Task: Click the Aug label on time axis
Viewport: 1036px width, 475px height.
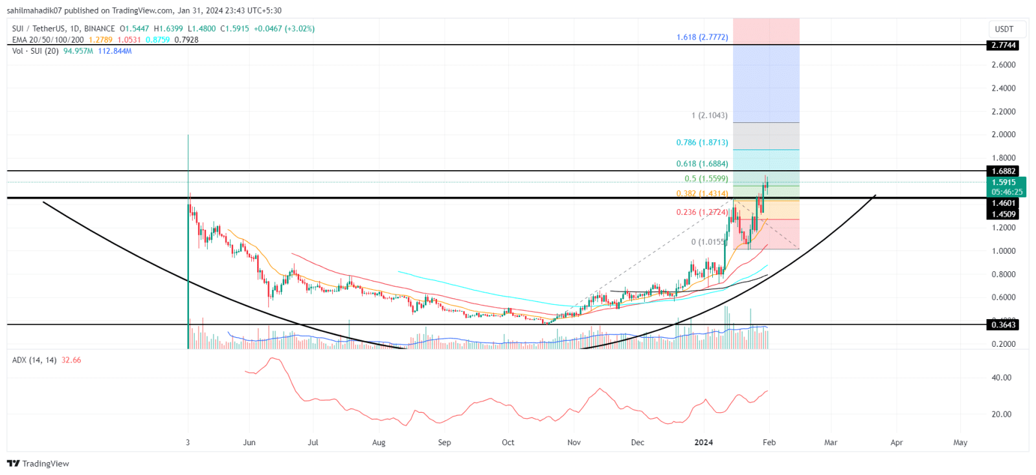Action: (x=379, y=443)
